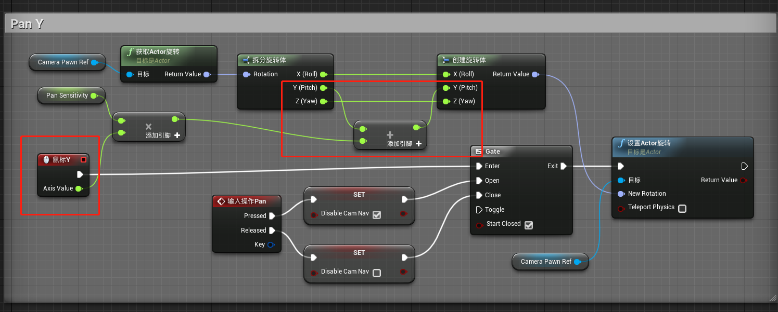
Task: Click X (Roll) output pin on 拆分旋转体
Action: tap(323, 74)
